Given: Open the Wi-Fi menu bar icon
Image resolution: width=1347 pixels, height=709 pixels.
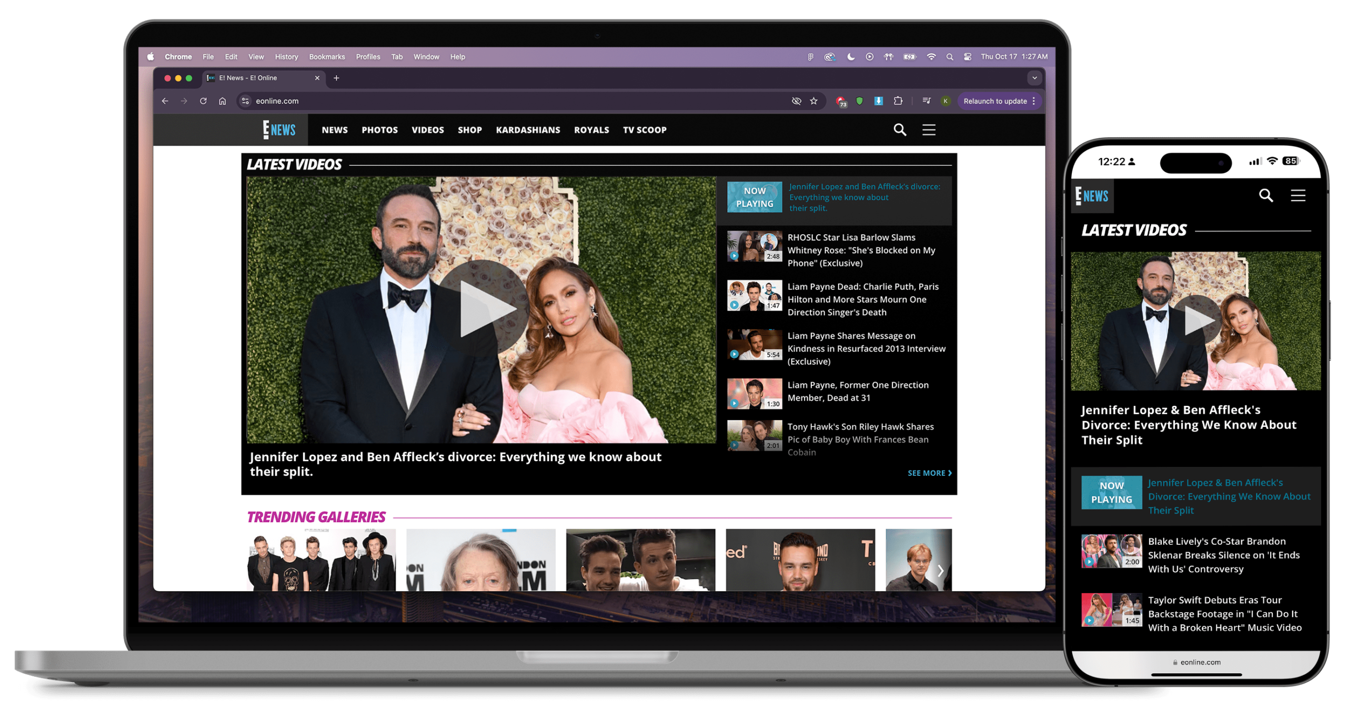Looking at the screenshot, I should (x=931, y=56).
